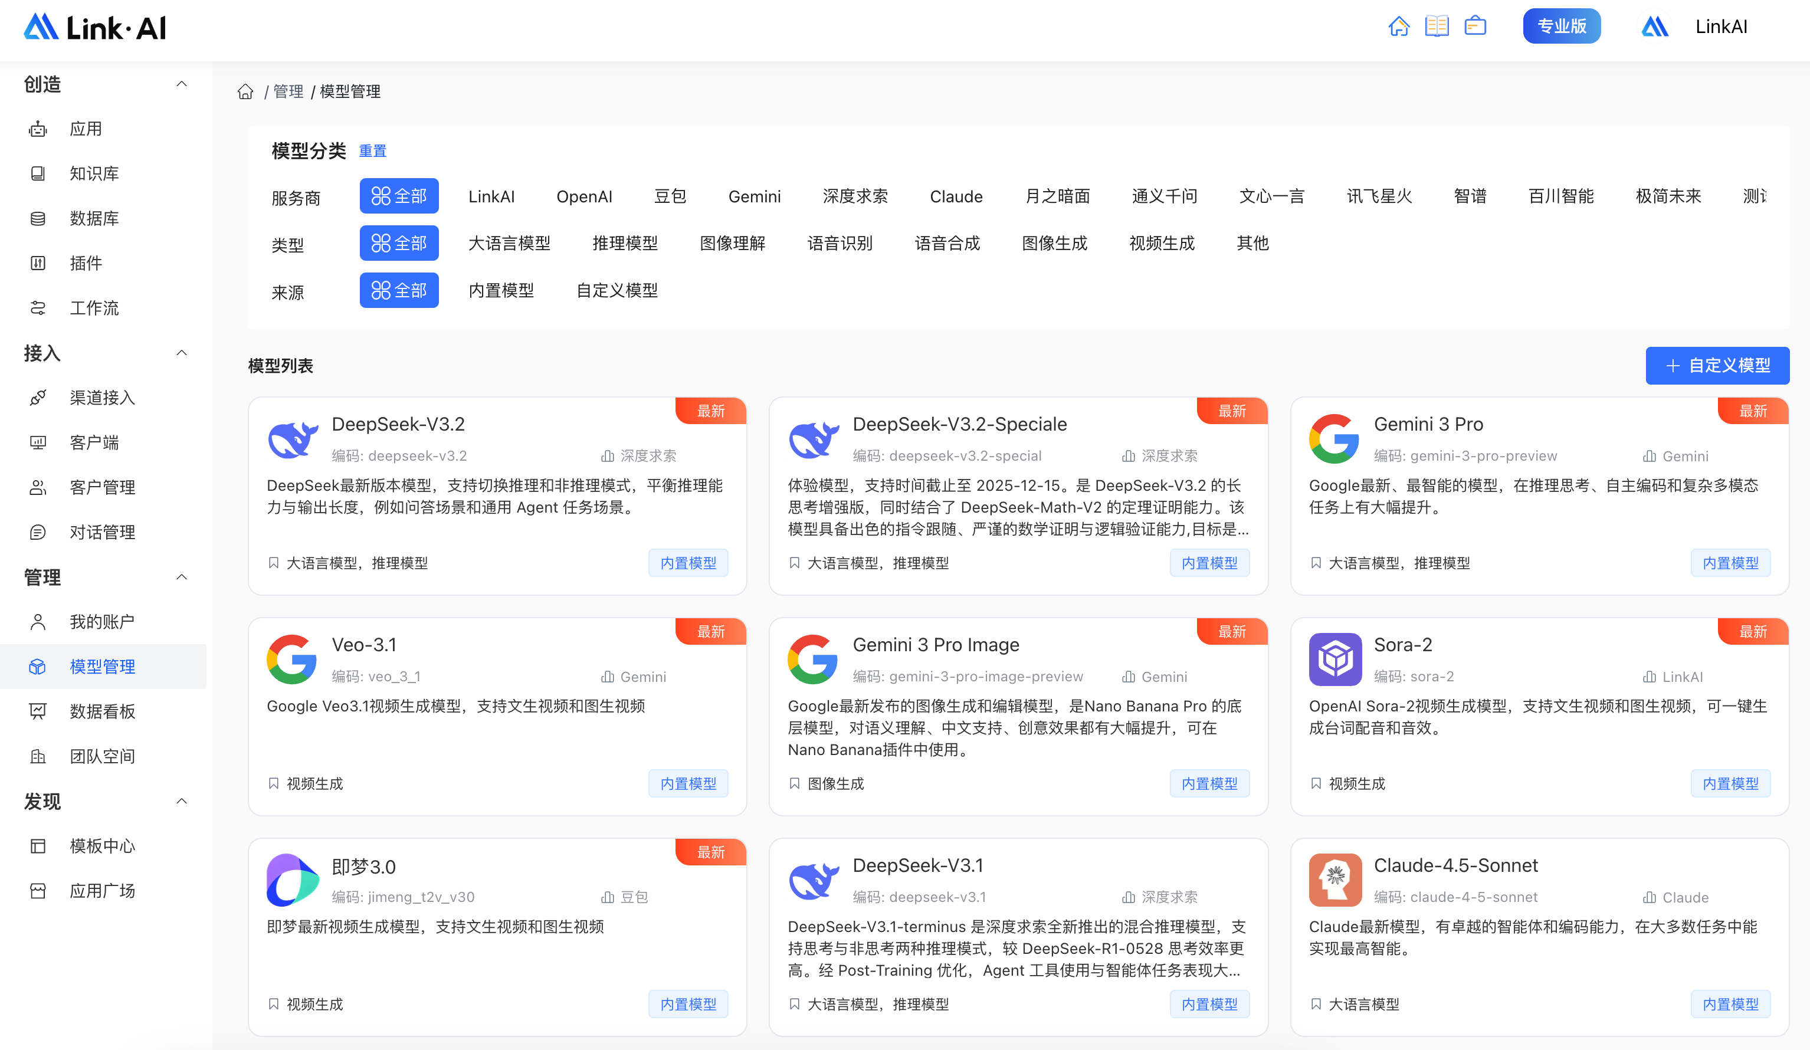Click the 自定义模型 add button
The image size is (1810, 1050).
pos(1717,366)
